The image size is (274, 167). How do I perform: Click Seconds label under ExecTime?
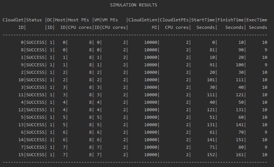coord(258,27)
